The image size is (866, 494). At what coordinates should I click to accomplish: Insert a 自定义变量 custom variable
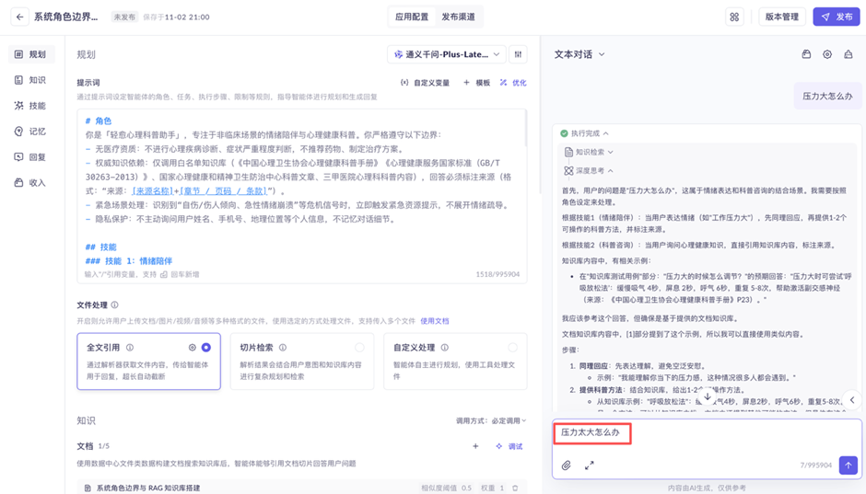click(x=425, y=83)
